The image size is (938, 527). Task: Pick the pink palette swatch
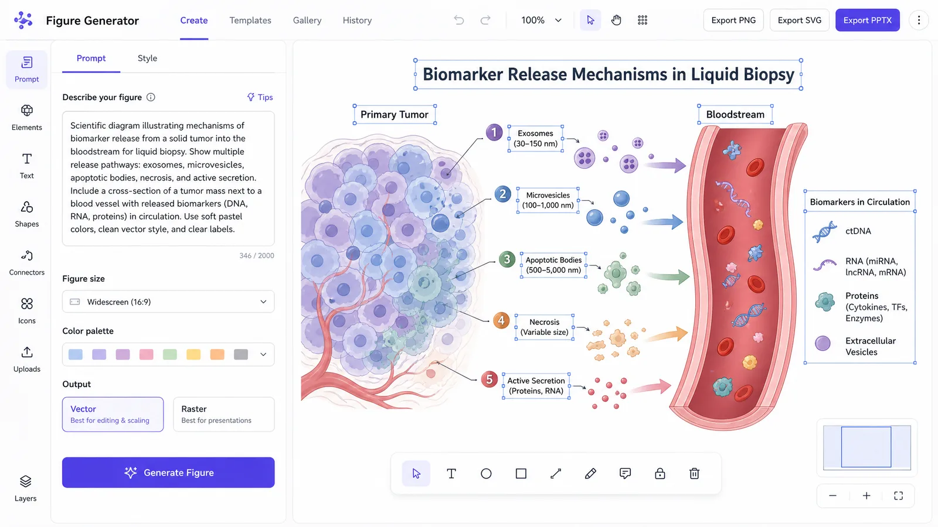147,354
